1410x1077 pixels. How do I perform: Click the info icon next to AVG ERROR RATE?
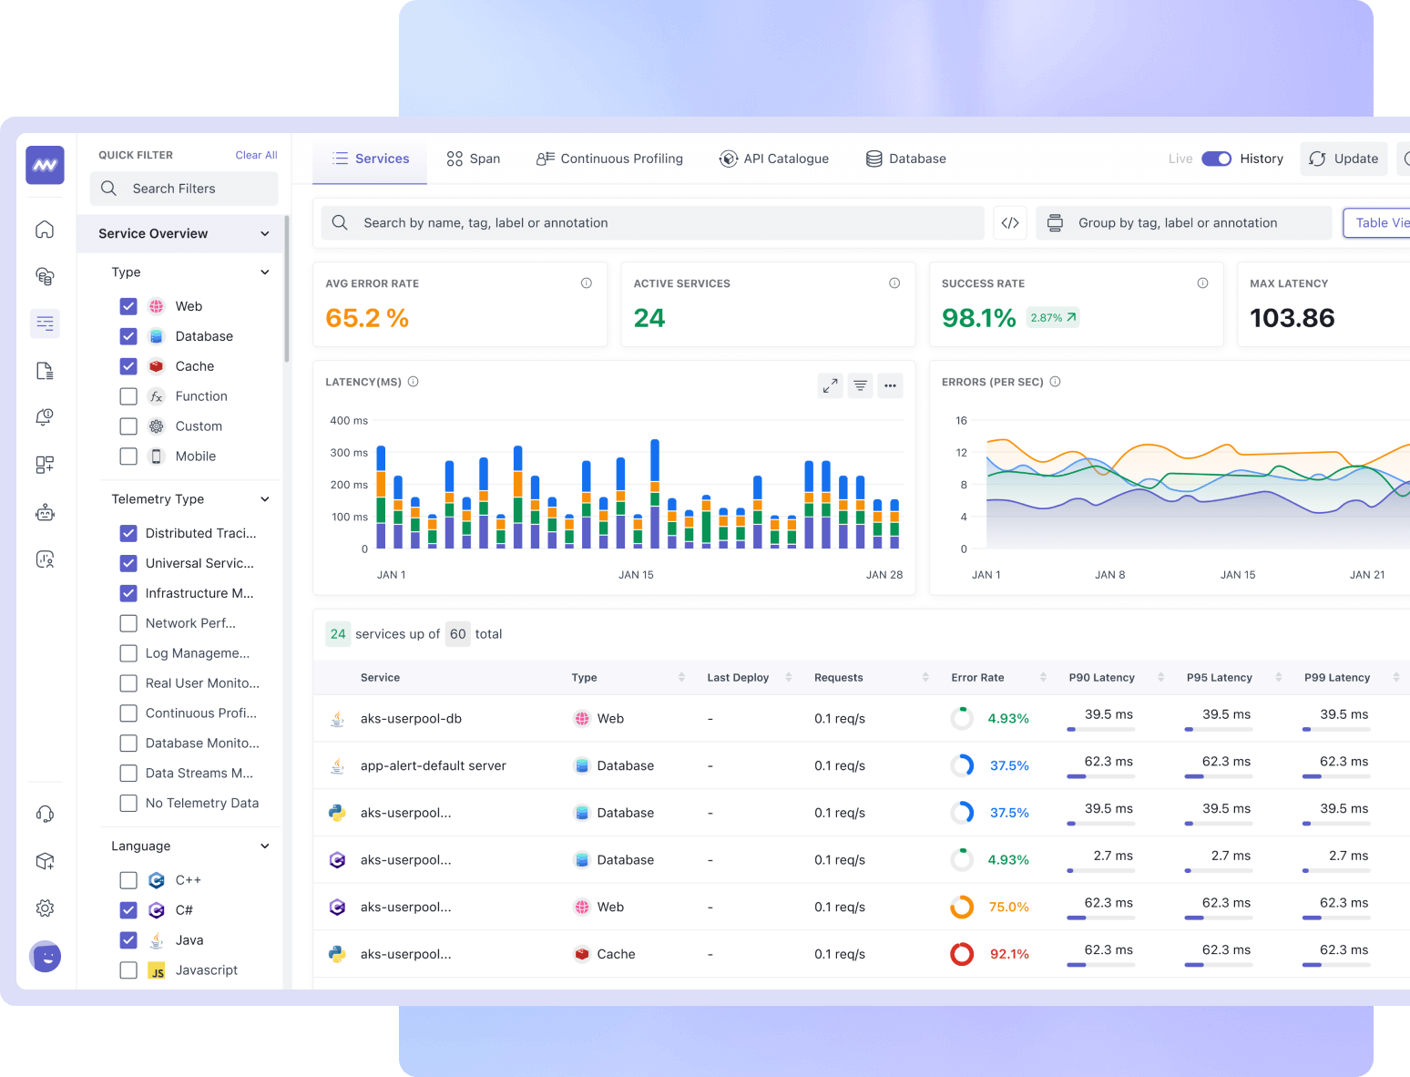click(586, 283)
